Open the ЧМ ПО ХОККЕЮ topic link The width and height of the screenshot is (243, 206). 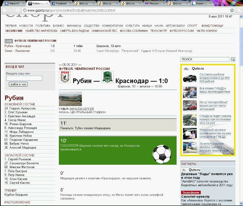207,31
